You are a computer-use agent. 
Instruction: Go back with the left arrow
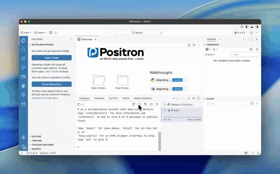106,32
